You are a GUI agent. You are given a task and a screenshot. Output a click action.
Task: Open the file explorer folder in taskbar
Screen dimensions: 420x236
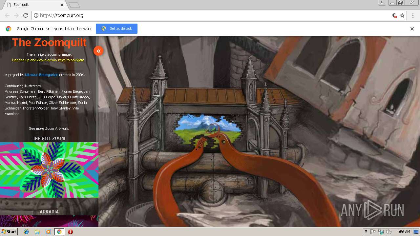tap(37, 232)
